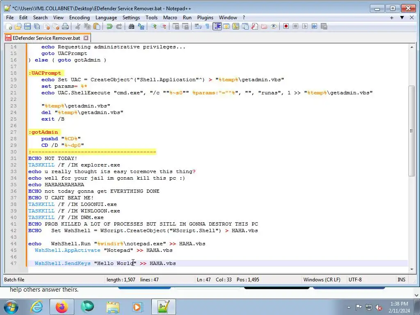Toggle synchronize horizontal scrolling

click(185, 26)
